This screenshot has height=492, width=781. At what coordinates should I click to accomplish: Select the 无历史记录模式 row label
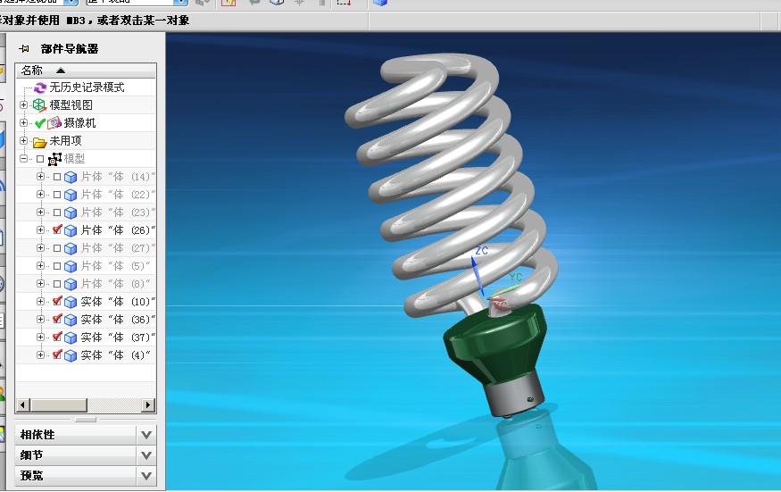[87, 88]
